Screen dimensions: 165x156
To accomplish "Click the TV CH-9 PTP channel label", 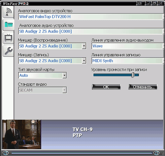I will click(x=82, y=132).
